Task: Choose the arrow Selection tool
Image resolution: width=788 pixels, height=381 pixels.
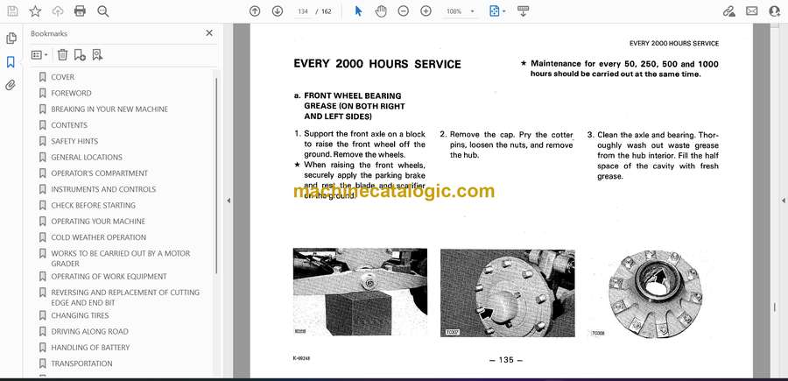Action: click(358, 11)
